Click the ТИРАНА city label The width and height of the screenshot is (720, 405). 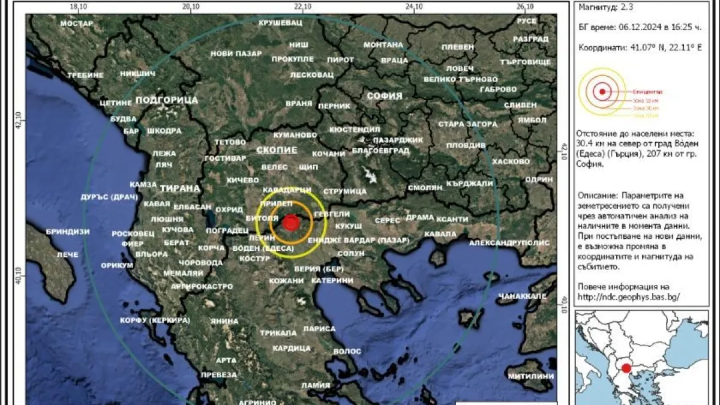click(179, 188)
